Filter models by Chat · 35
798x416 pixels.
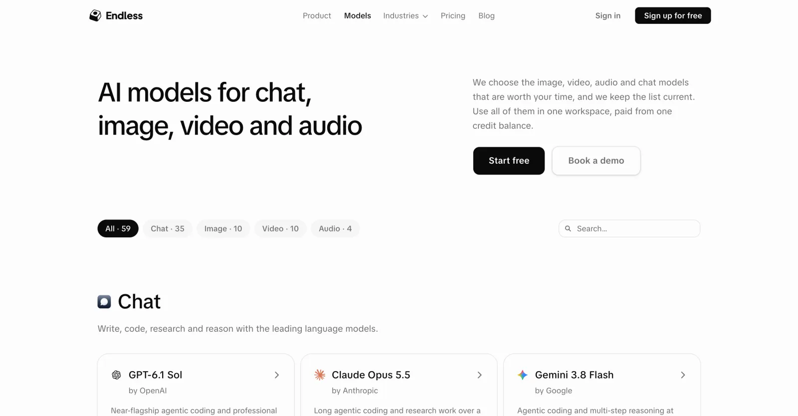tap(168, 228)
